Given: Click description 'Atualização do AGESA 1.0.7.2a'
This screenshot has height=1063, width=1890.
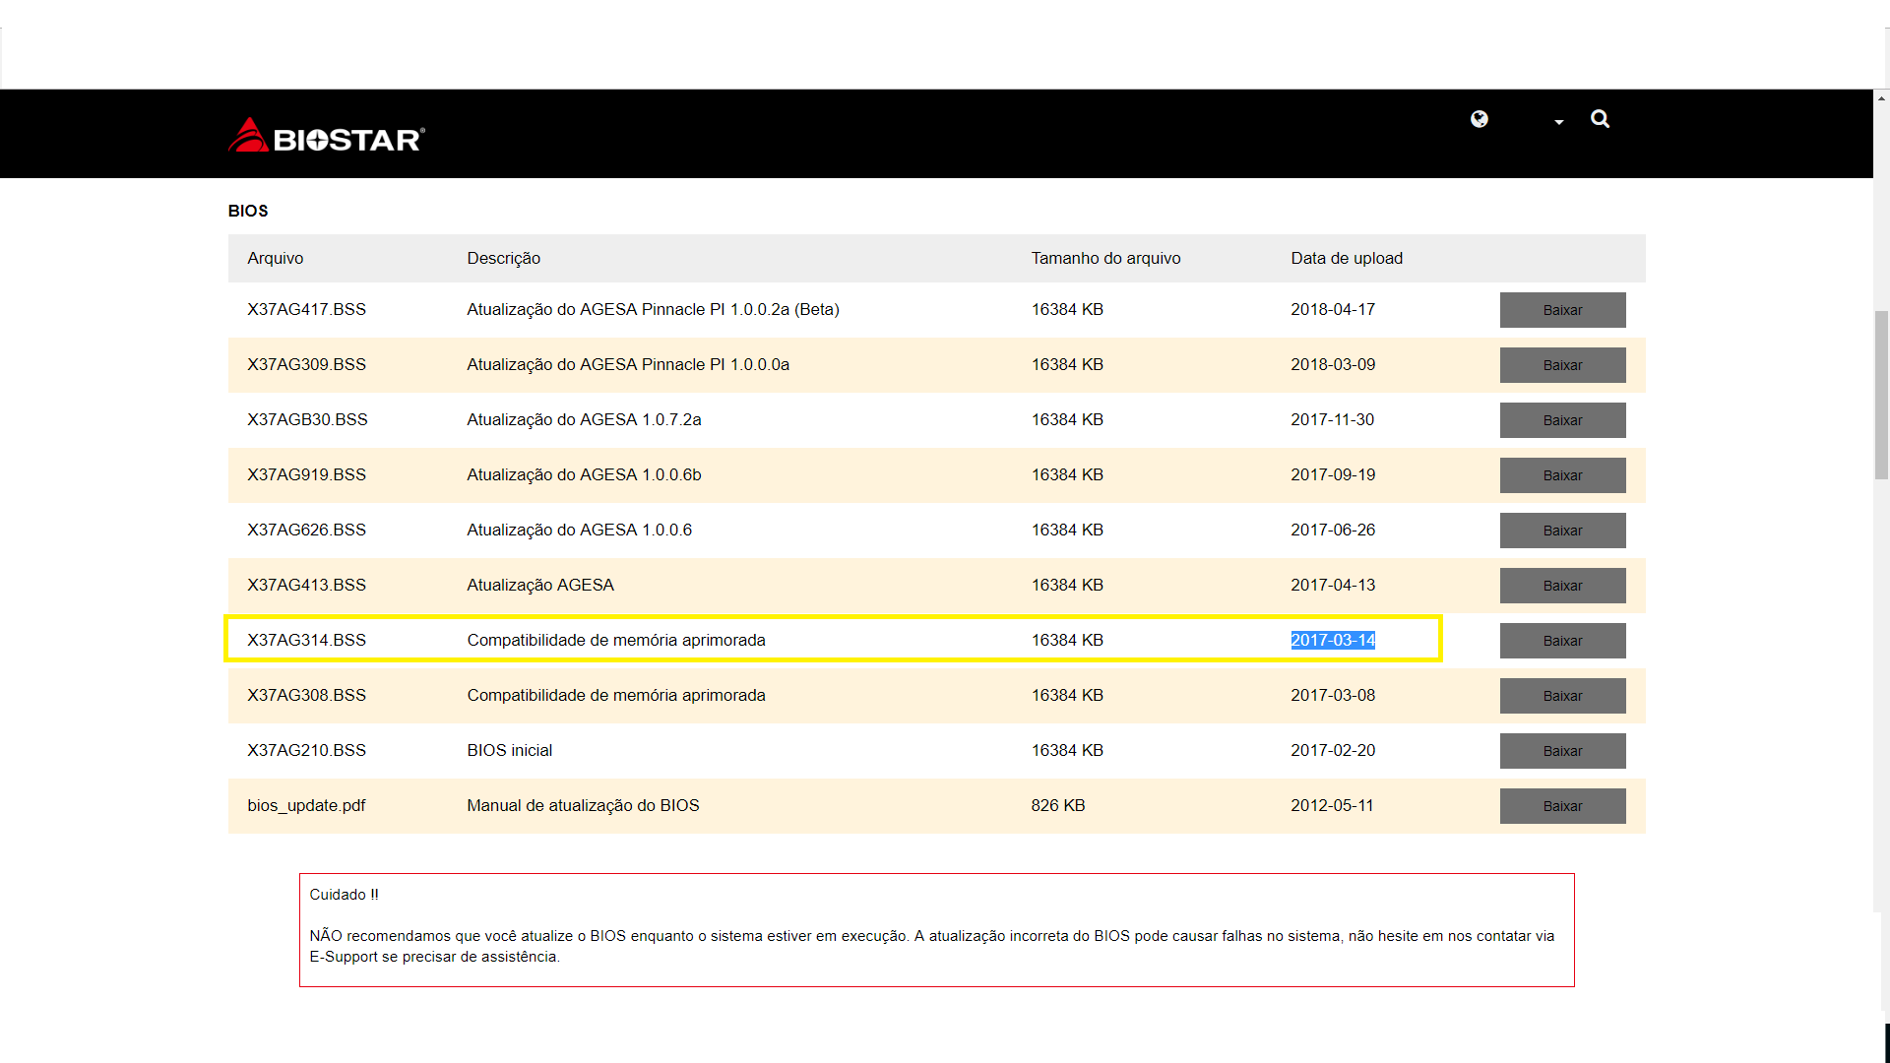Looking at the screenshot, I should 584,419.
